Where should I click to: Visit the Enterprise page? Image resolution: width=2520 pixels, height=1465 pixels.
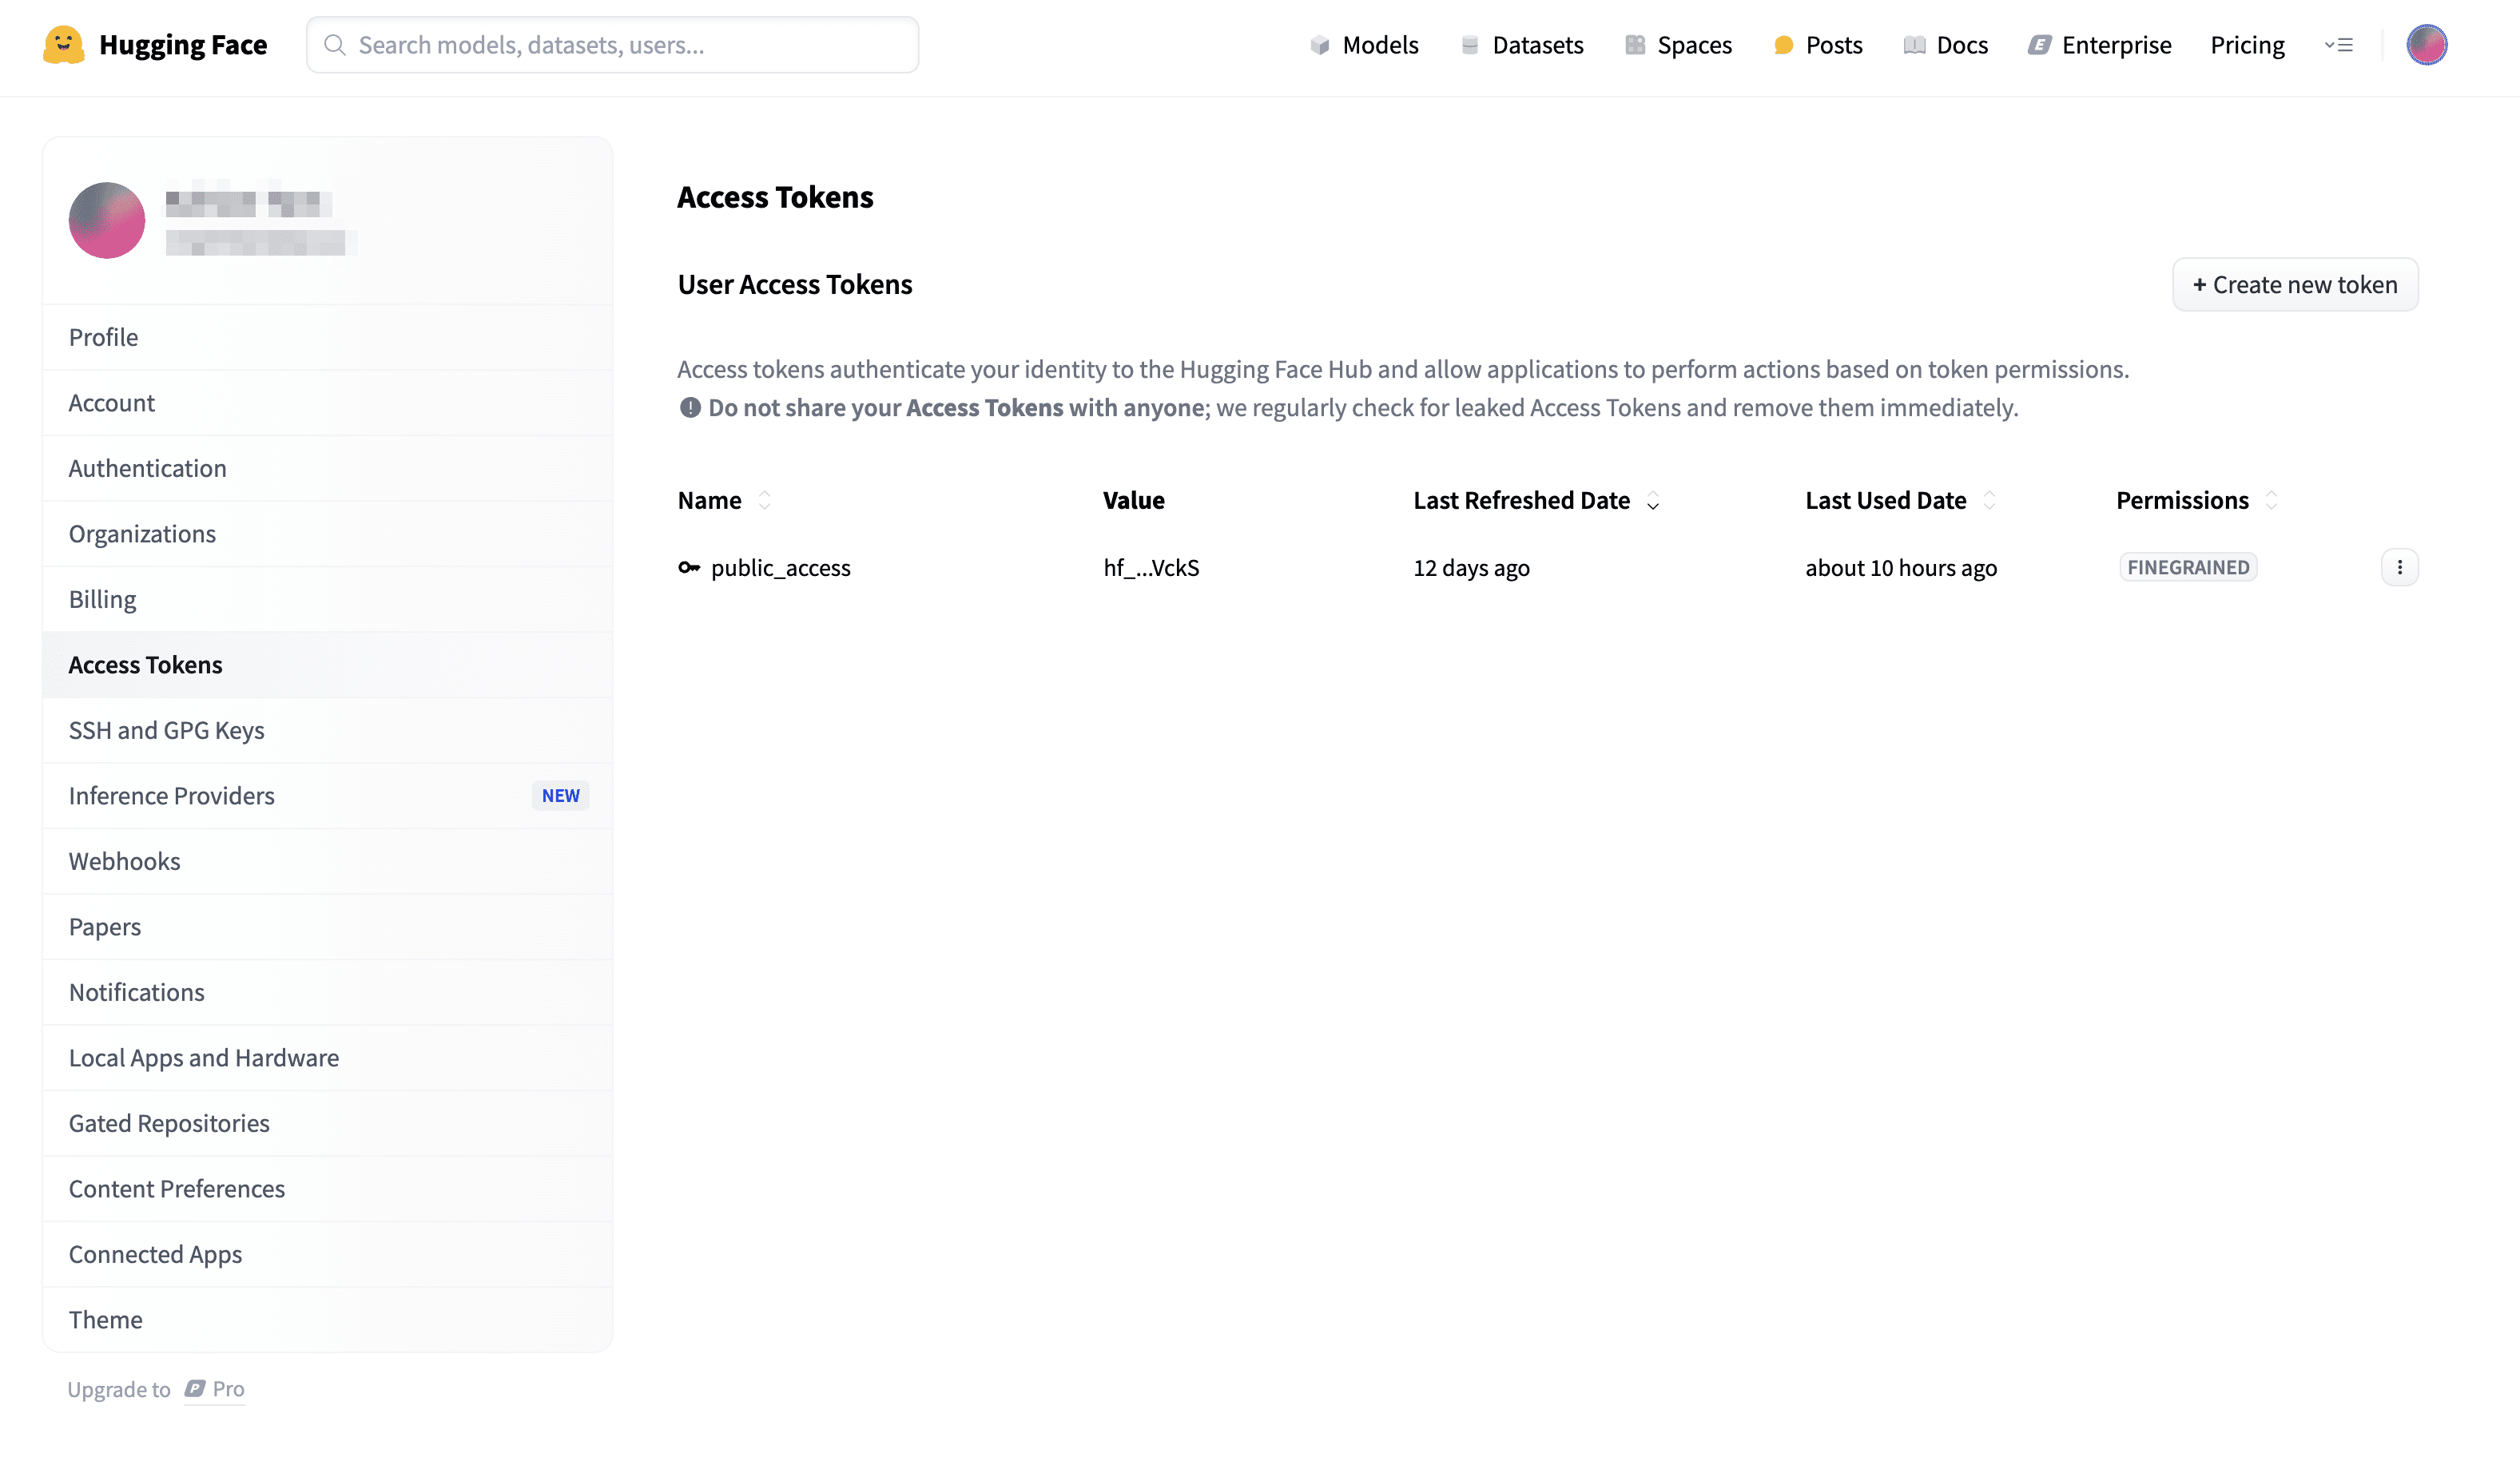click(2100, 45)
